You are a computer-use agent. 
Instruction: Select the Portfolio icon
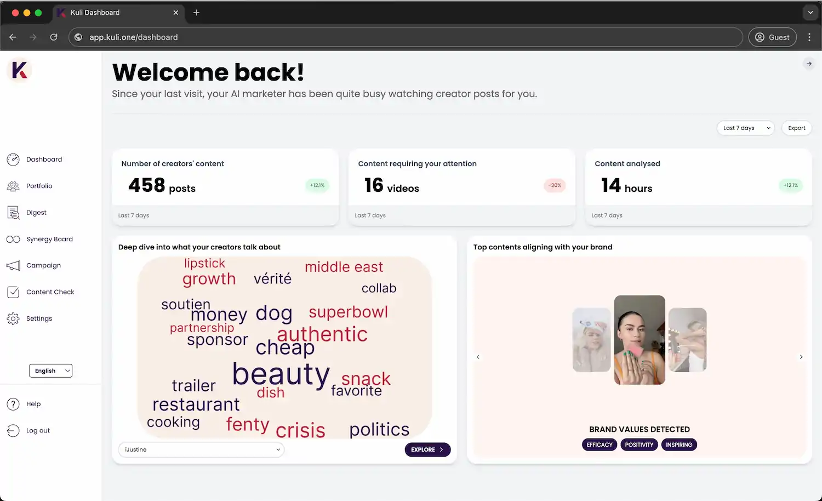[x=13, y=186]
